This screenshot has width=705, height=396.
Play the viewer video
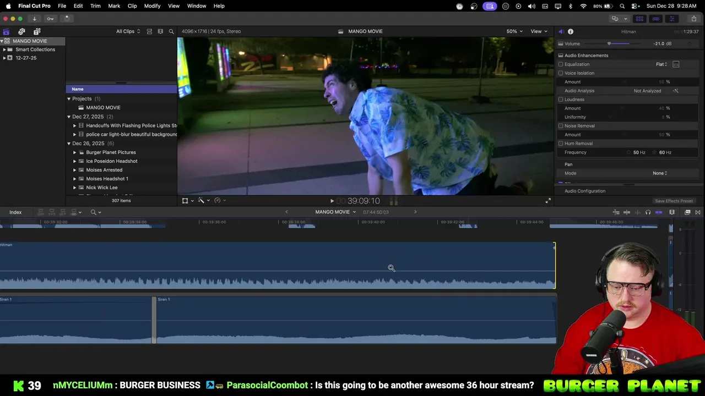click(332, 201)
